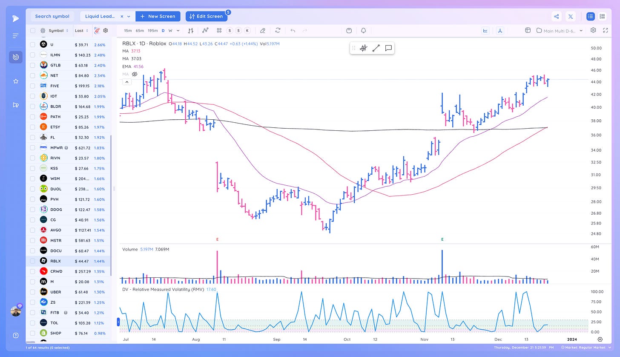Viewport: 620px width, 357px height.
Task: Select the daily D timeframe
Action: click(163, 31)
